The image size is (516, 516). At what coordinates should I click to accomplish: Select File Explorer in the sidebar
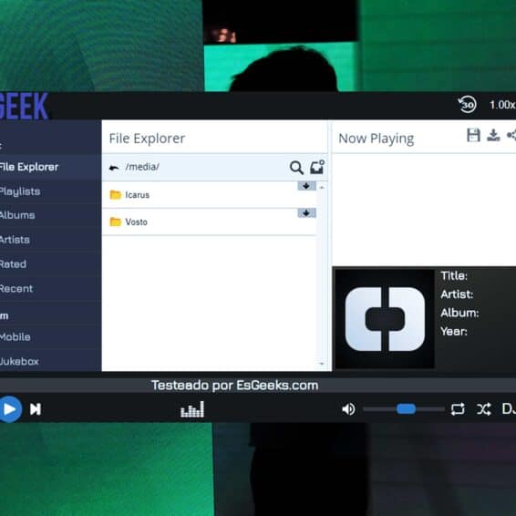(50, 167)
